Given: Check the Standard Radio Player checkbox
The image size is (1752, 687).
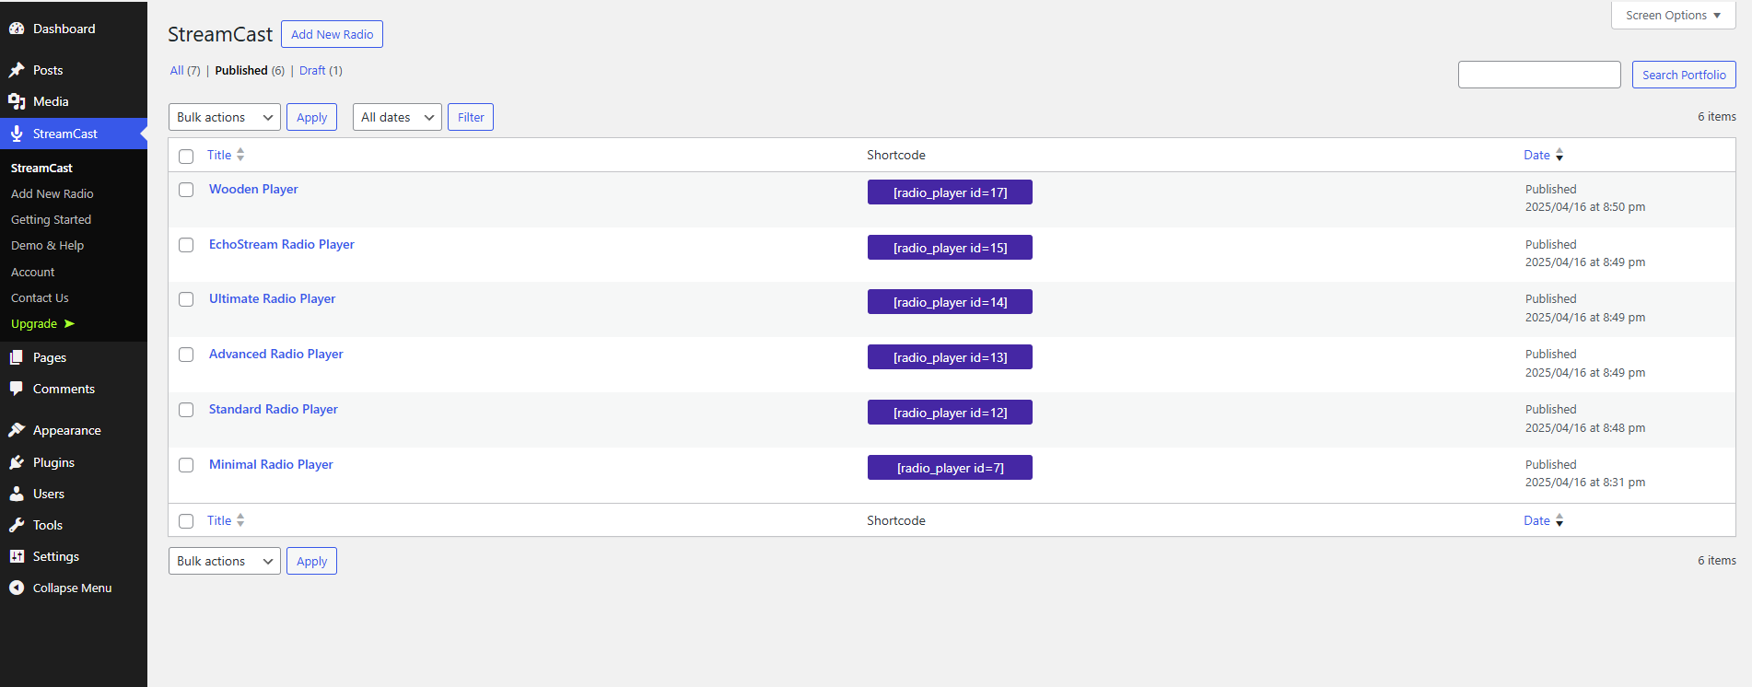Looking at the screenshot, I should pyautogui.click(x=186, y=410).
